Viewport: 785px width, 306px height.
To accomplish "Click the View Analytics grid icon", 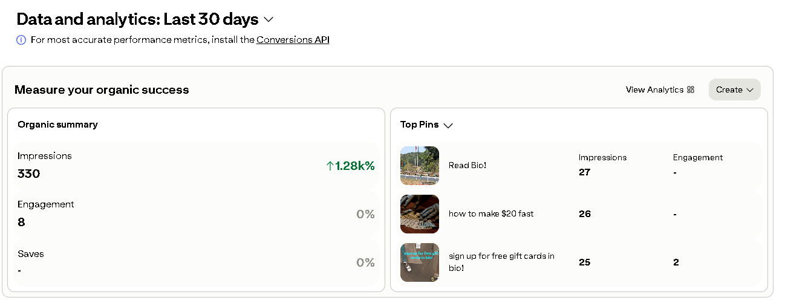I will click(691, 90).
